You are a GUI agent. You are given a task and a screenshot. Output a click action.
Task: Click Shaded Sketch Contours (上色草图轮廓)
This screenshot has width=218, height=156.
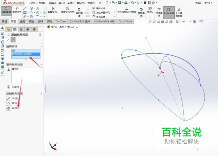[179, 13]
